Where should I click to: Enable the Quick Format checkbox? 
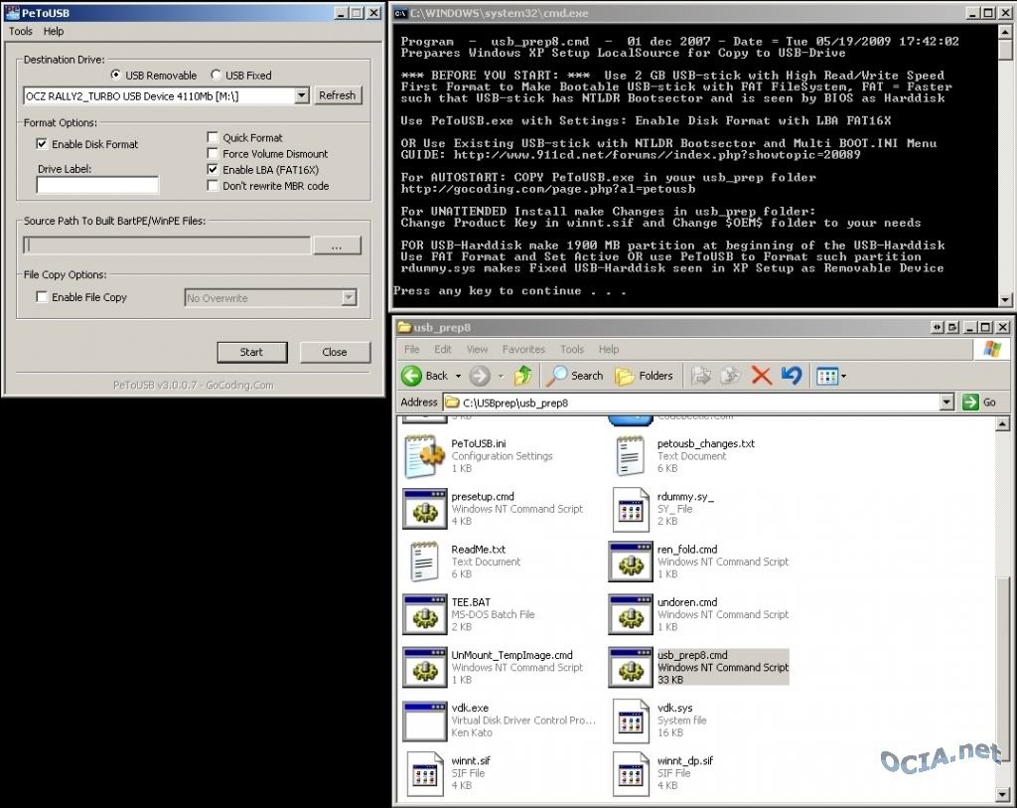coord(214,138)
